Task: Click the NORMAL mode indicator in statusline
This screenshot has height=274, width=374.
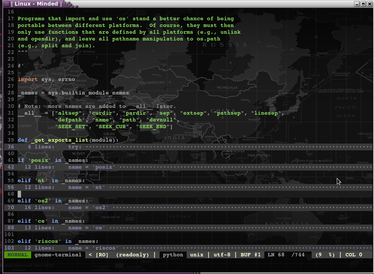Action: [18, 255]
